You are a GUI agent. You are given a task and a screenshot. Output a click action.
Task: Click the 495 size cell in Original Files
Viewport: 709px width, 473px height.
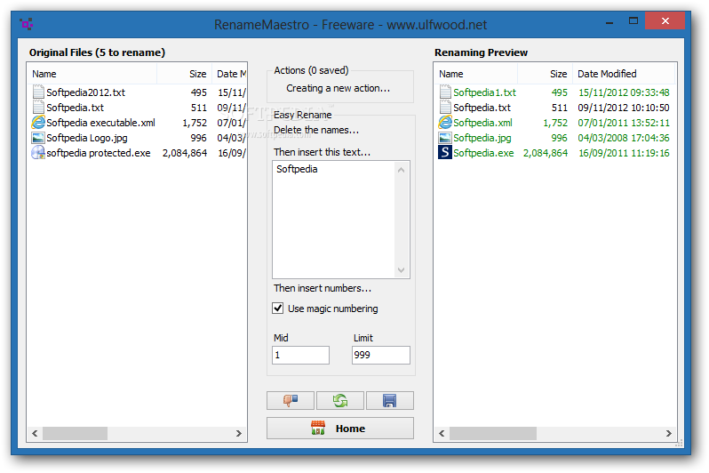coord(198,92)
